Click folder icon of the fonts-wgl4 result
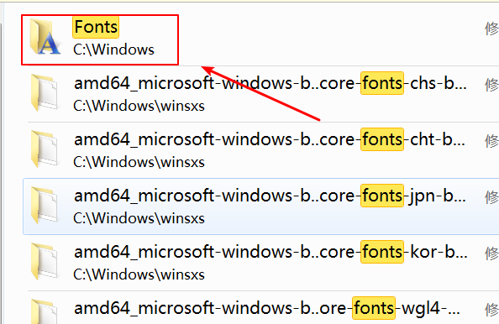499x324 pixels. click(x=45, y=311)
